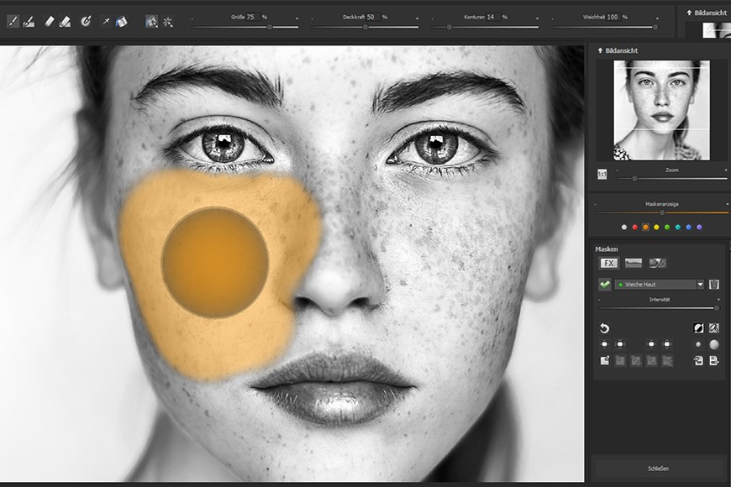This screenshot has height=487, width=731.
Task: Save the mask using the disk icon
Action: [713, 360]
